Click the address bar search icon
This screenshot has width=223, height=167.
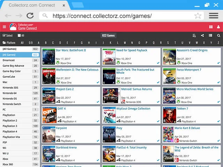45,15
